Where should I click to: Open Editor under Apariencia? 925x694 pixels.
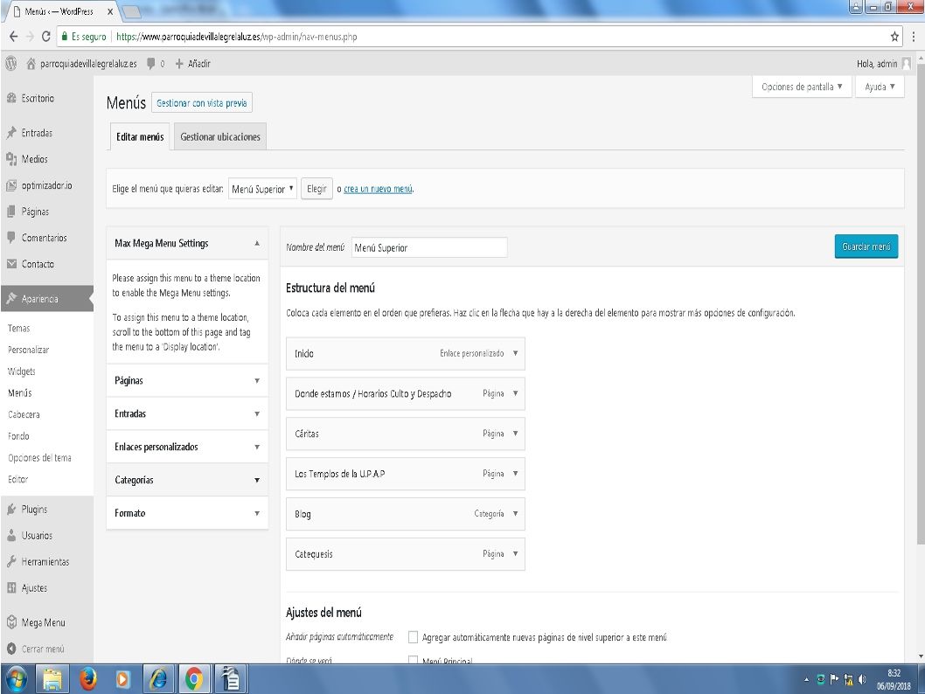tap(17, 479)
